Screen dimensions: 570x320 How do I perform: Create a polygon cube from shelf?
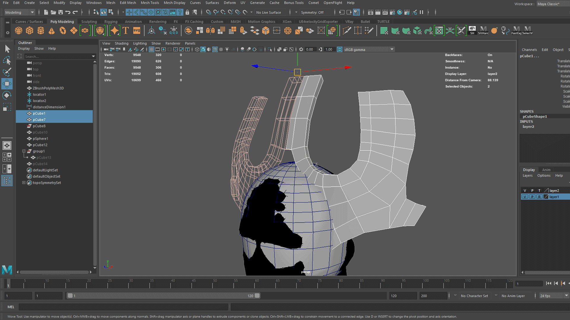(x=29, y=31)
